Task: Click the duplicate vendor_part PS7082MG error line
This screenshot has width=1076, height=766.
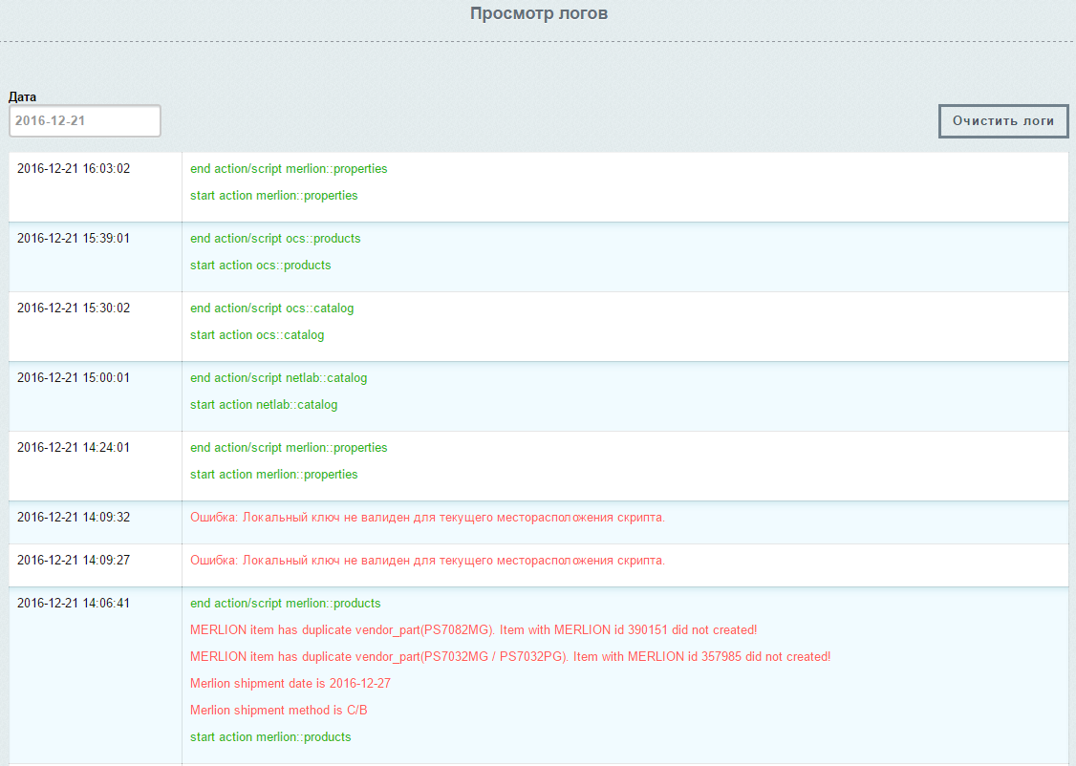Action: [473, 630]
